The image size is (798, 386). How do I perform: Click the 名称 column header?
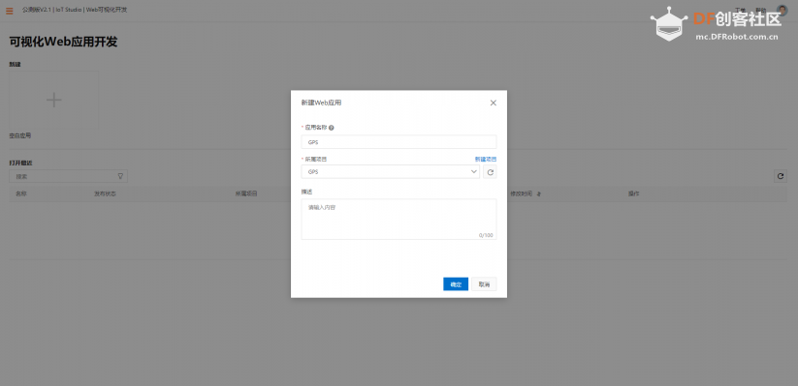21,194
